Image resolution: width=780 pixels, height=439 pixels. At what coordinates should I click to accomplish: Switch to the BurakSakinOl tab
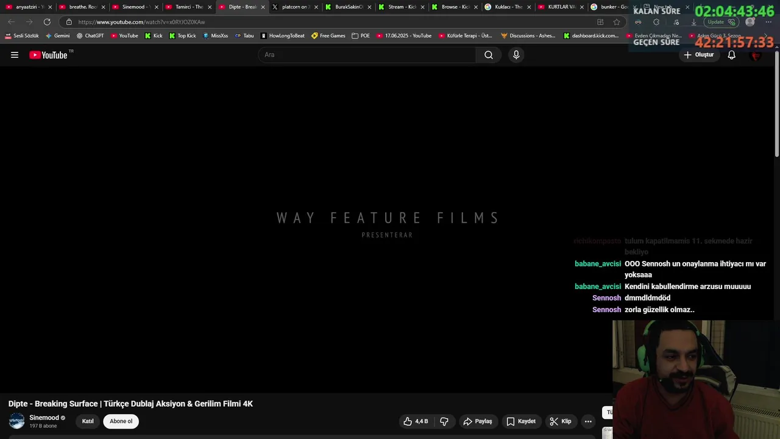pyautogui.click(x=347, y=7)
